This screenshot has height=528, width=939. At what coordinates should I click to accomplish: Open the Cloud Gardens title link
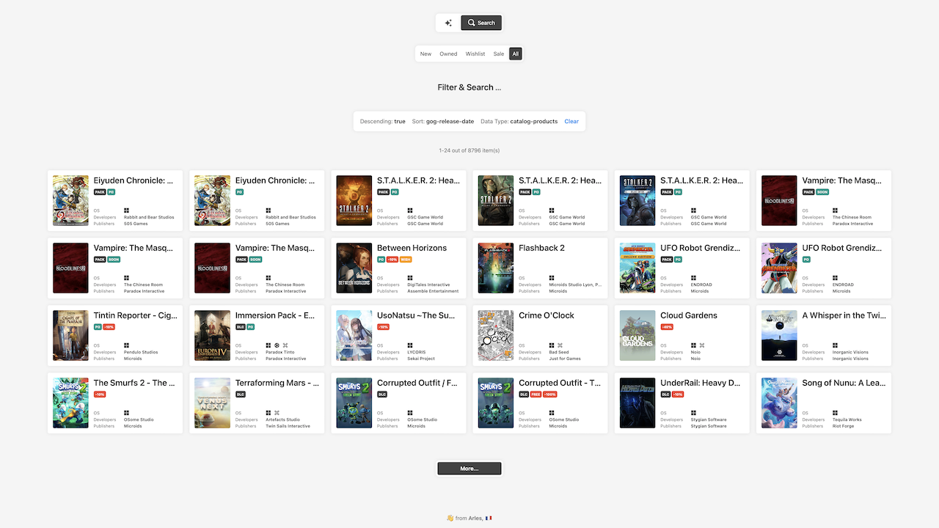pos(689,315)
